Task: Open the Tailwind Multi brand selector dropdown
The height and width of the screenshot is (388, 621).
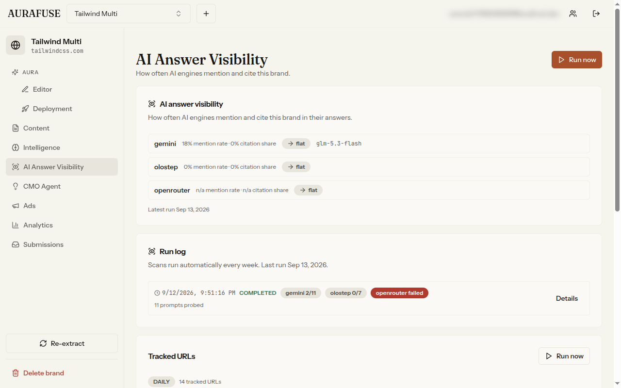Action: pyautogui.click(x=129, y=14)
